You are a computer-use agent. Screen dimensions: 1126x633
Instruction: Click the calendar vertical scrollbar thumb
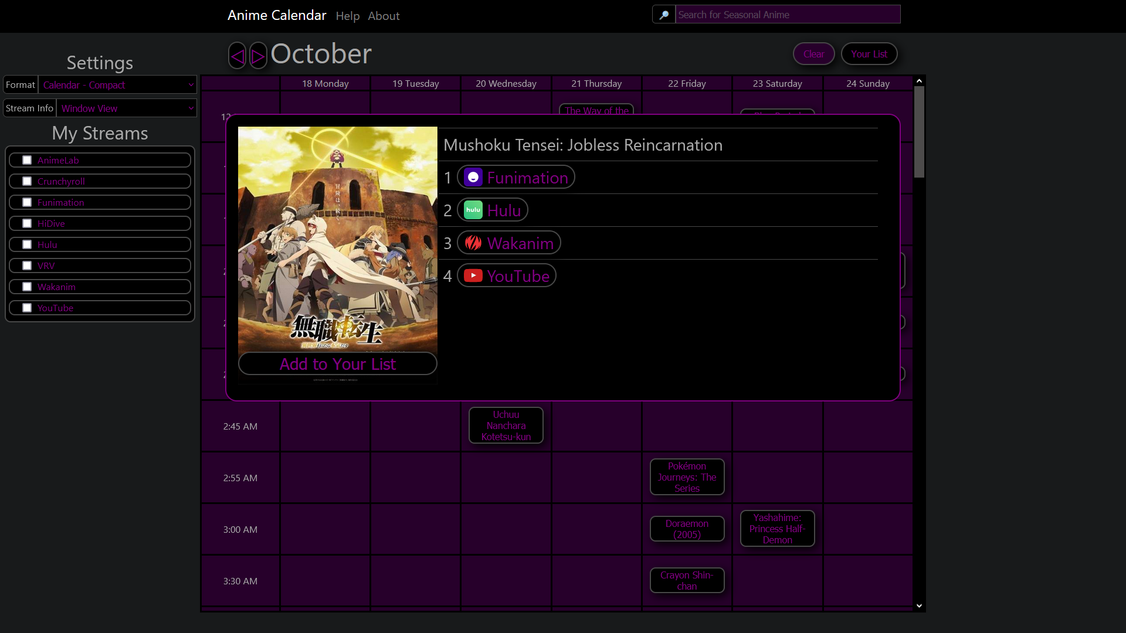point(919,132)
